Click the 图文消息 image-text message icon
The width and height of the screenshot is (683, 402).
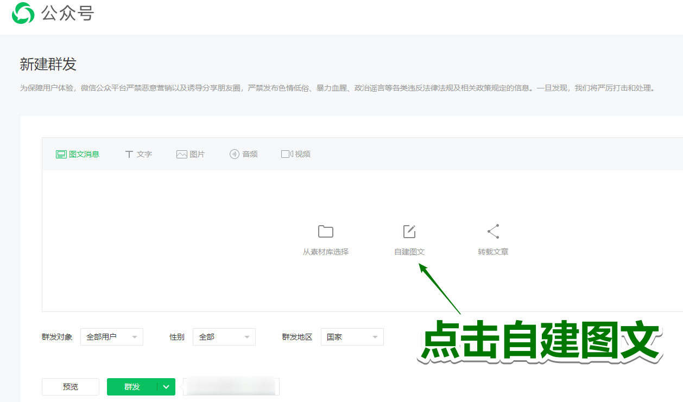(x=62, y=154)
